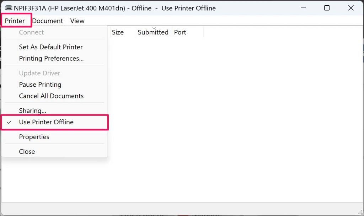Open the Document menu
The height and width of the screenshot is (216, 364).
pyautogui.click(x=47, y=21)
